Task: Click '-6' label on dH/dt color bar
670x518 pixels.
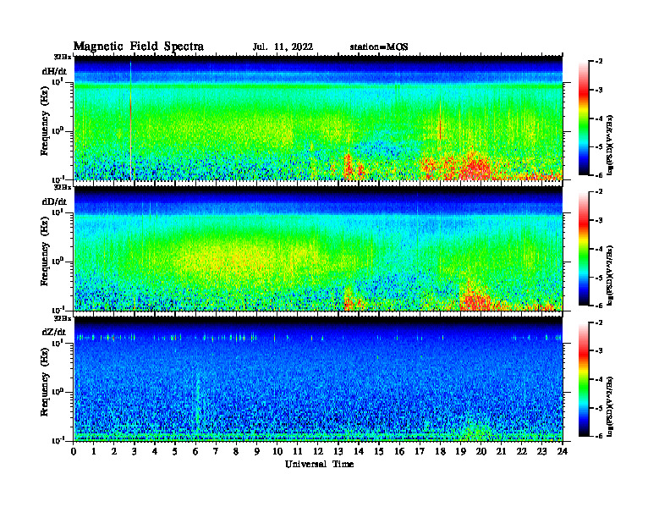Action: [599, 175]
